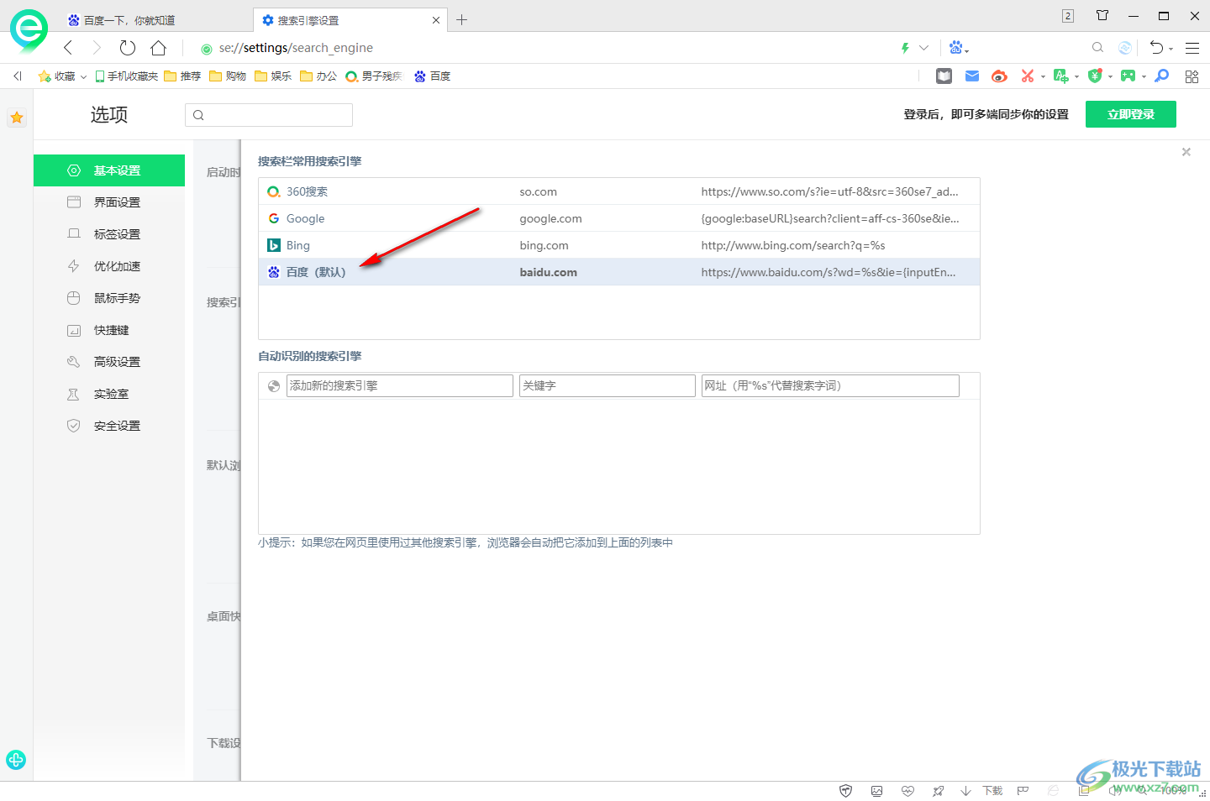This screenshot has height=801, width=1210.
Task: Select 快捷键 in settings sidebar
Action: pyautogui.click(x=109, y=330)
